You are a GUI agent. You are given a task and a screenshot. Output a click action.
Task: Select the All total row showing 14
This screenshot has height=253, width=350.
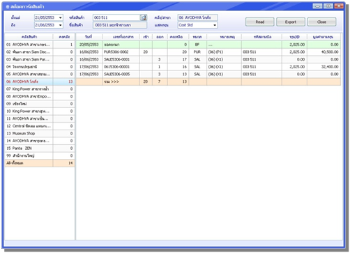(x=40, y=163)
